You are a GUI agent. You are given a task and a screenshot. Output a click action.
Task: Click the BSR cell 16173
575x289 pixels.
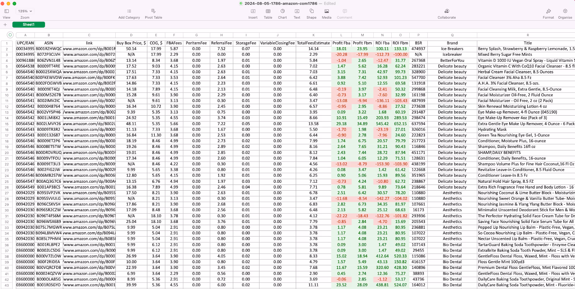pyautogui.click(x=418, y=210)
